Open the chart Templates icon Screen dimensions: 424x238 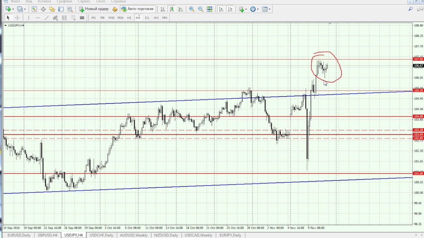265,9
